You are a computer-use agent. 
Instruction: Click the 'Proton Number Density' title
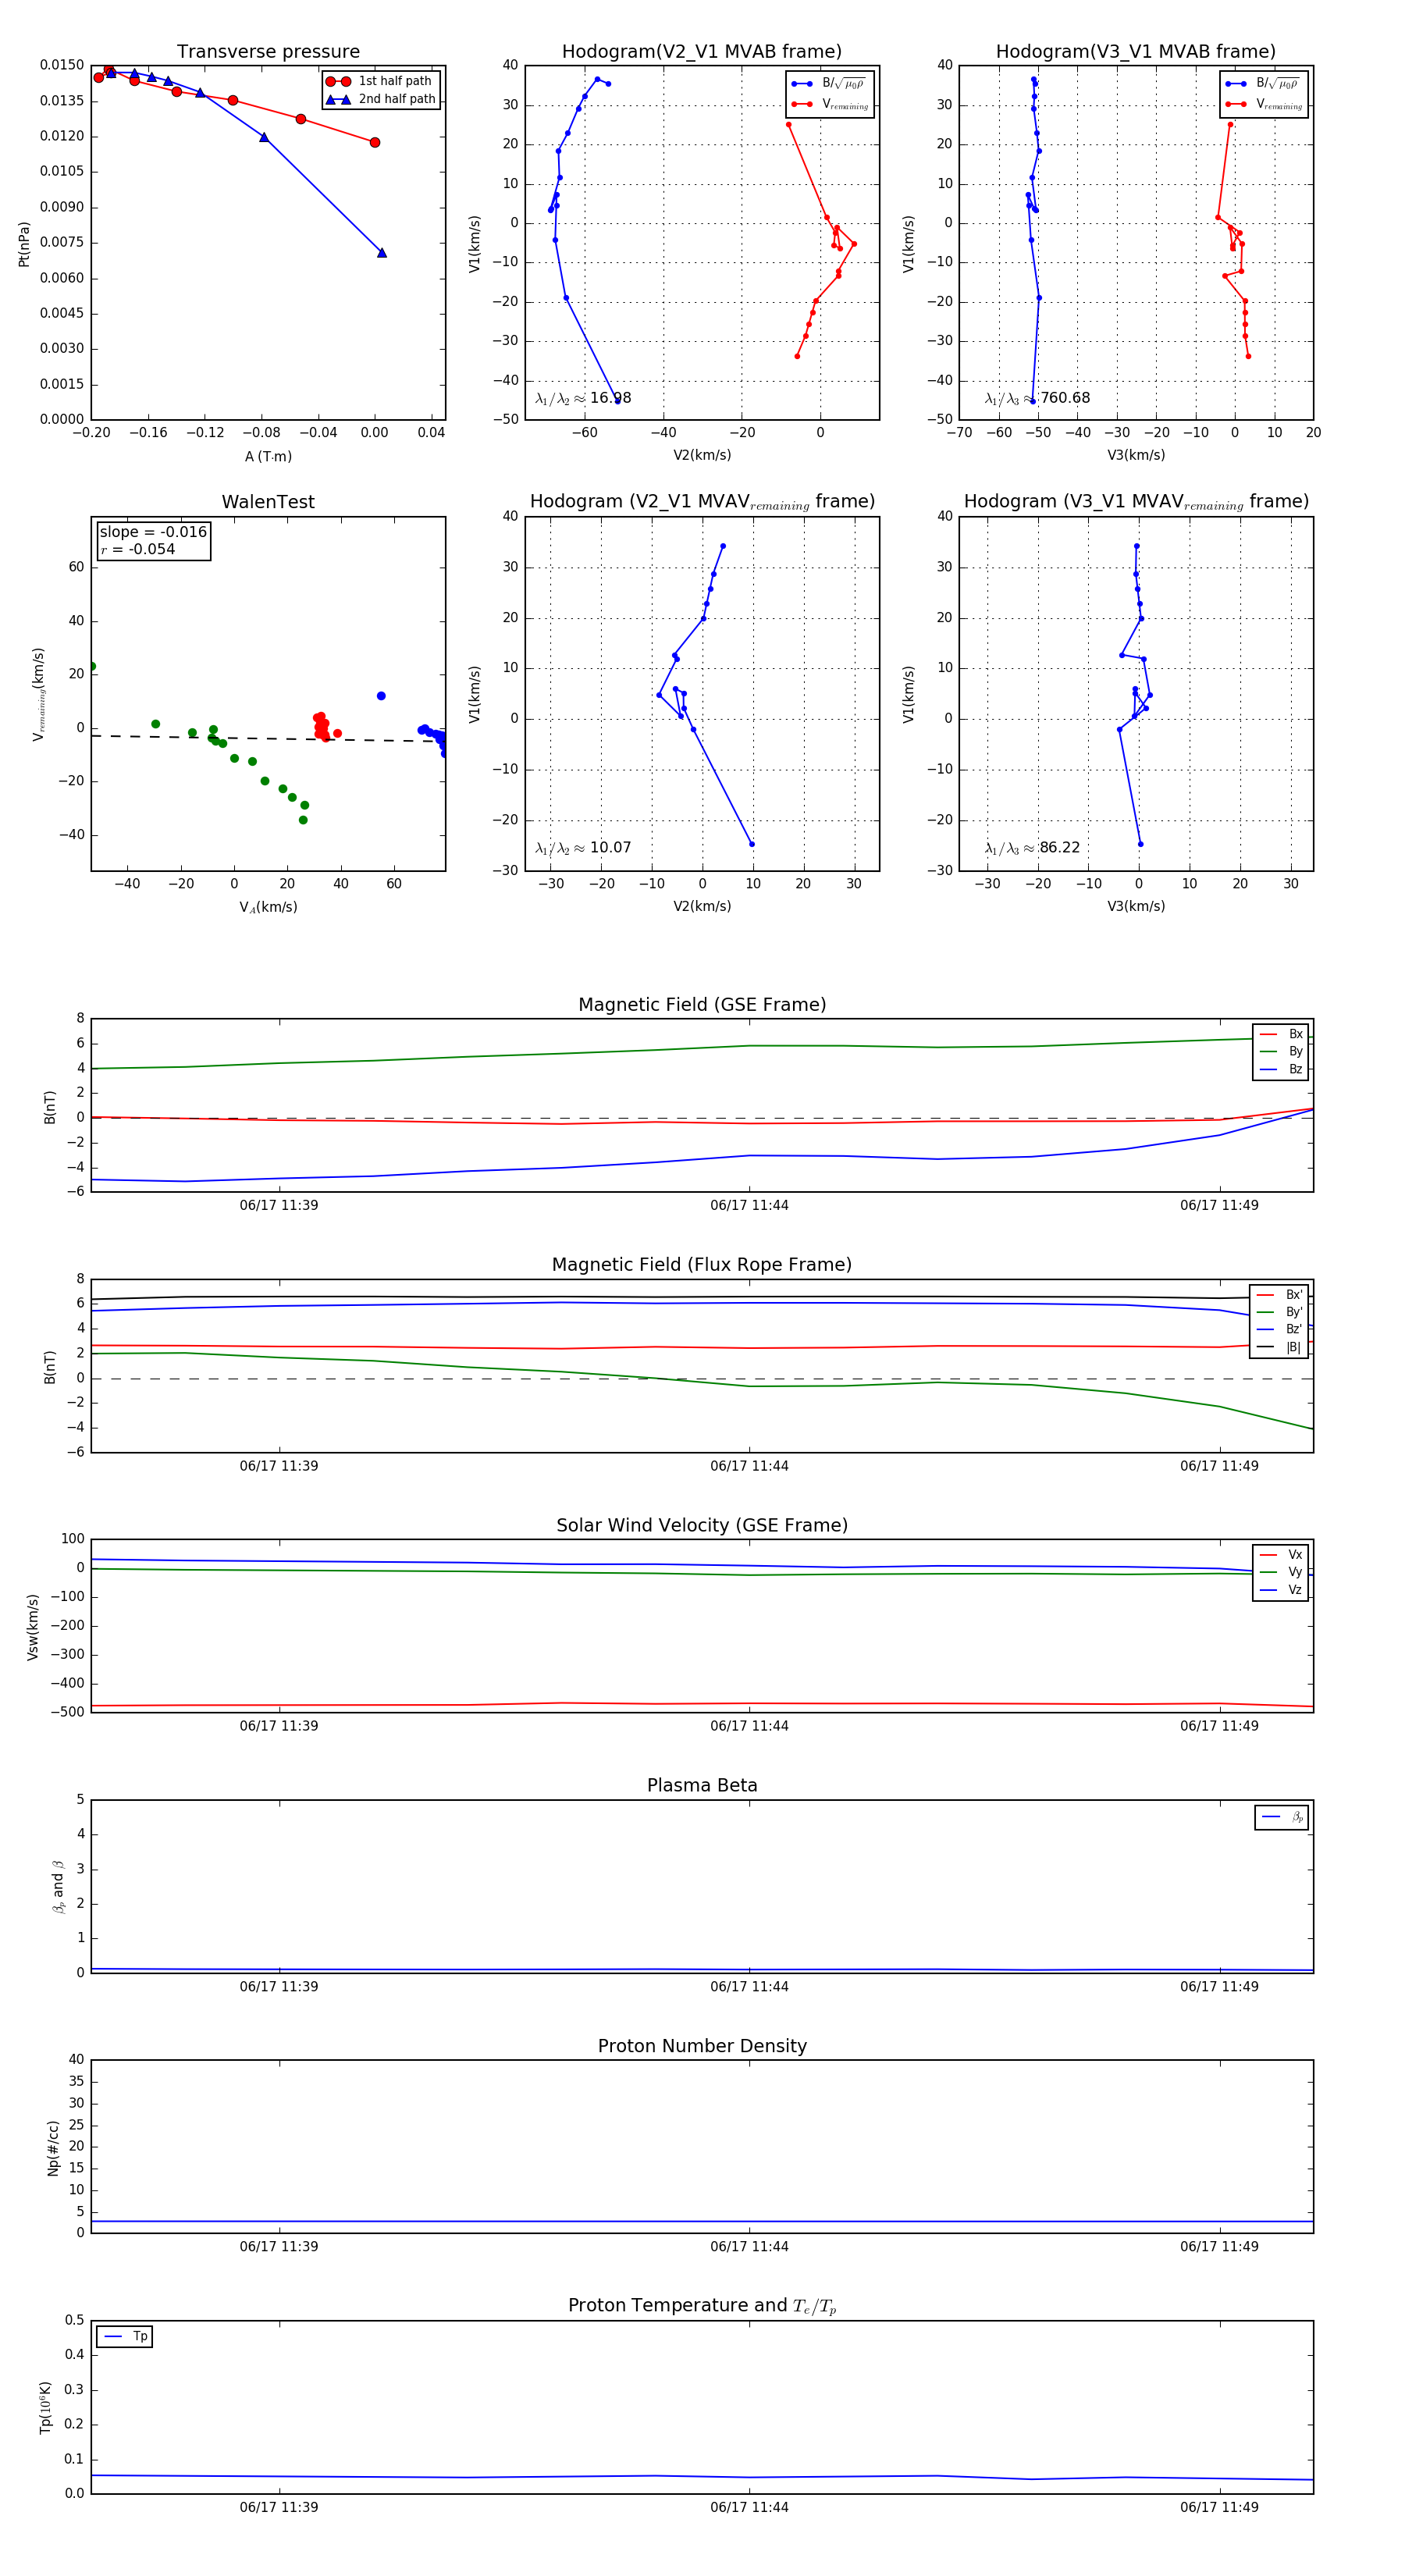(x=702, y=2046)
